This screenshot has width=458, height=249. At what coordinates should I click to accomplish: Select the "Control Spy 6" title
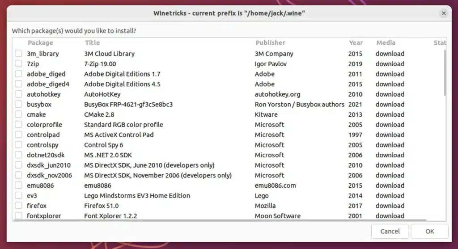103,145
